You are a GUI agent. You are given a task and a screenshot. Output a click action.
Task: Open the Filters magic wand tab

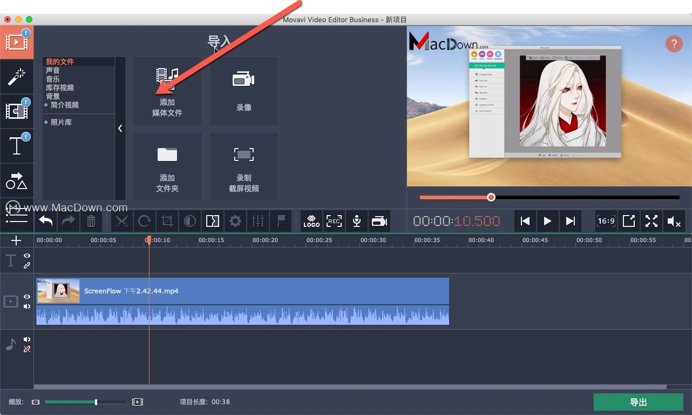coord(17,76)
